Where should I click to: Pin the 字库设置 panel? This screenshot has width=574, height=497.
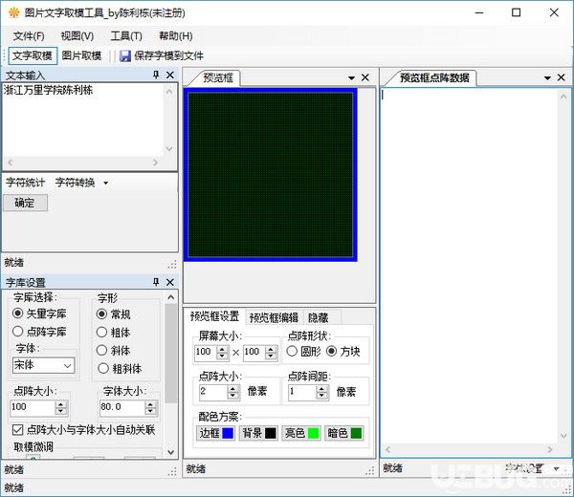[156, 282]
